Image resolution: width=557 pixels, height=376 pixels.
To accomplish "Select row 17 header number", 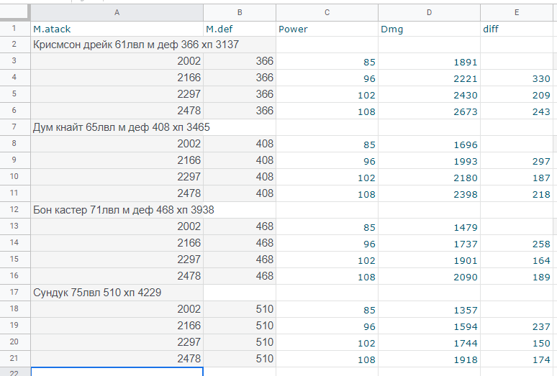I will click(14, 293).
